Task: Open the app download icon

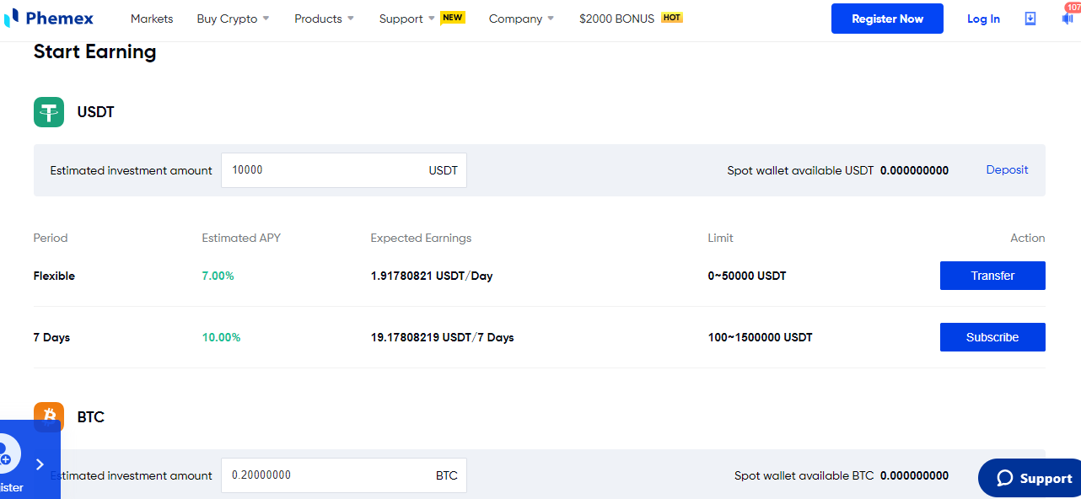Action: click(x=1030, y=19)
